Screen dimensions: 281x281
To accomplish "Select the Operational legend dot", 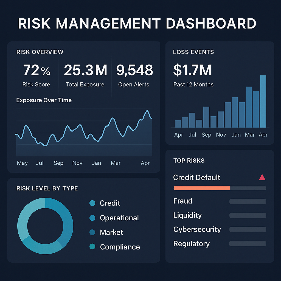I will [92, 218].
